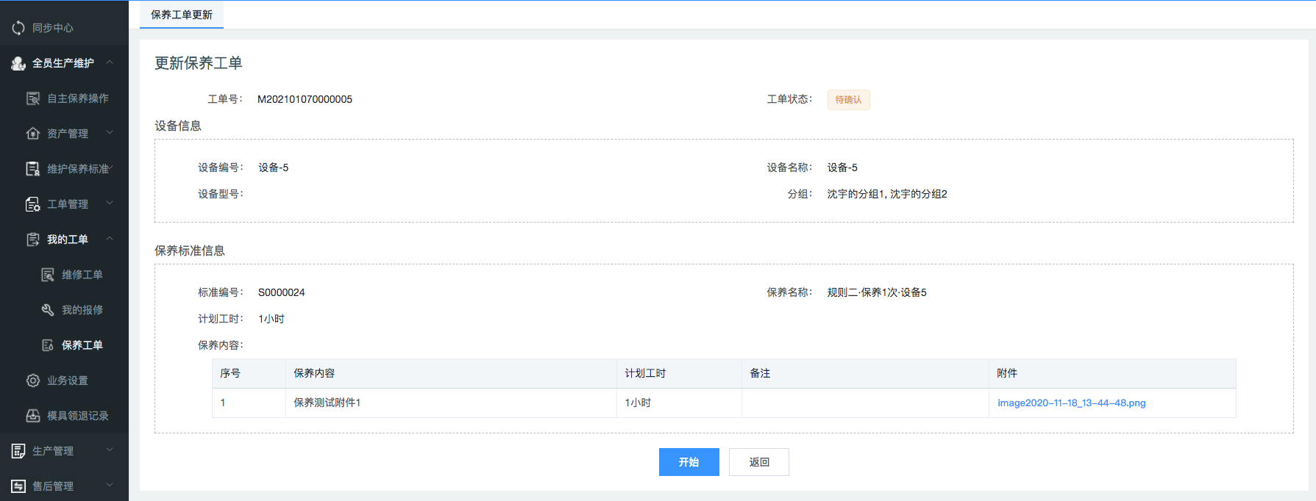Click the 维护保养标准 document icon
The image size is (1316, 501).
pyautogui.click(x=33, y=169)
